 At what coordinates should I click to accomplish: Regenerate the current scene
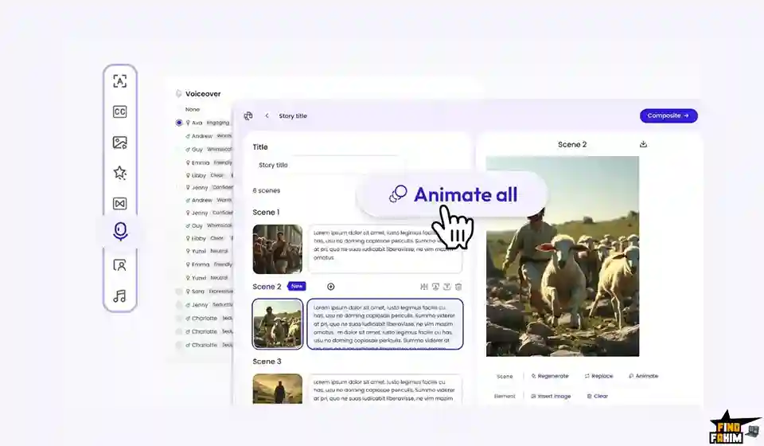tap(550, 376)
